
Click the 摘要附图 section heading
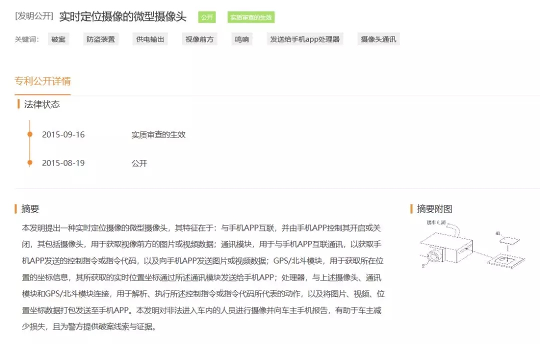434,209
